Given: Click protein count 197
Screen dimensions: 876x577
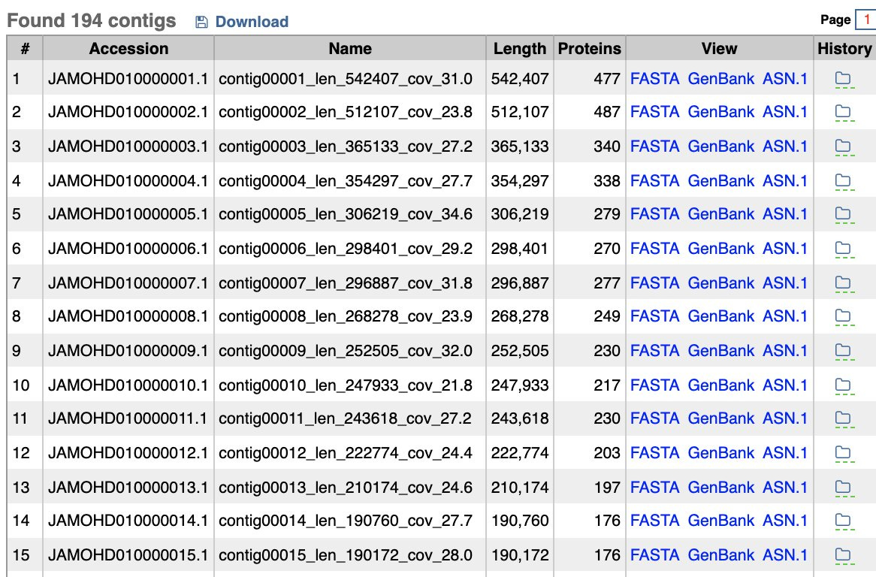Looking at the screenshot, I should (607, 488).
